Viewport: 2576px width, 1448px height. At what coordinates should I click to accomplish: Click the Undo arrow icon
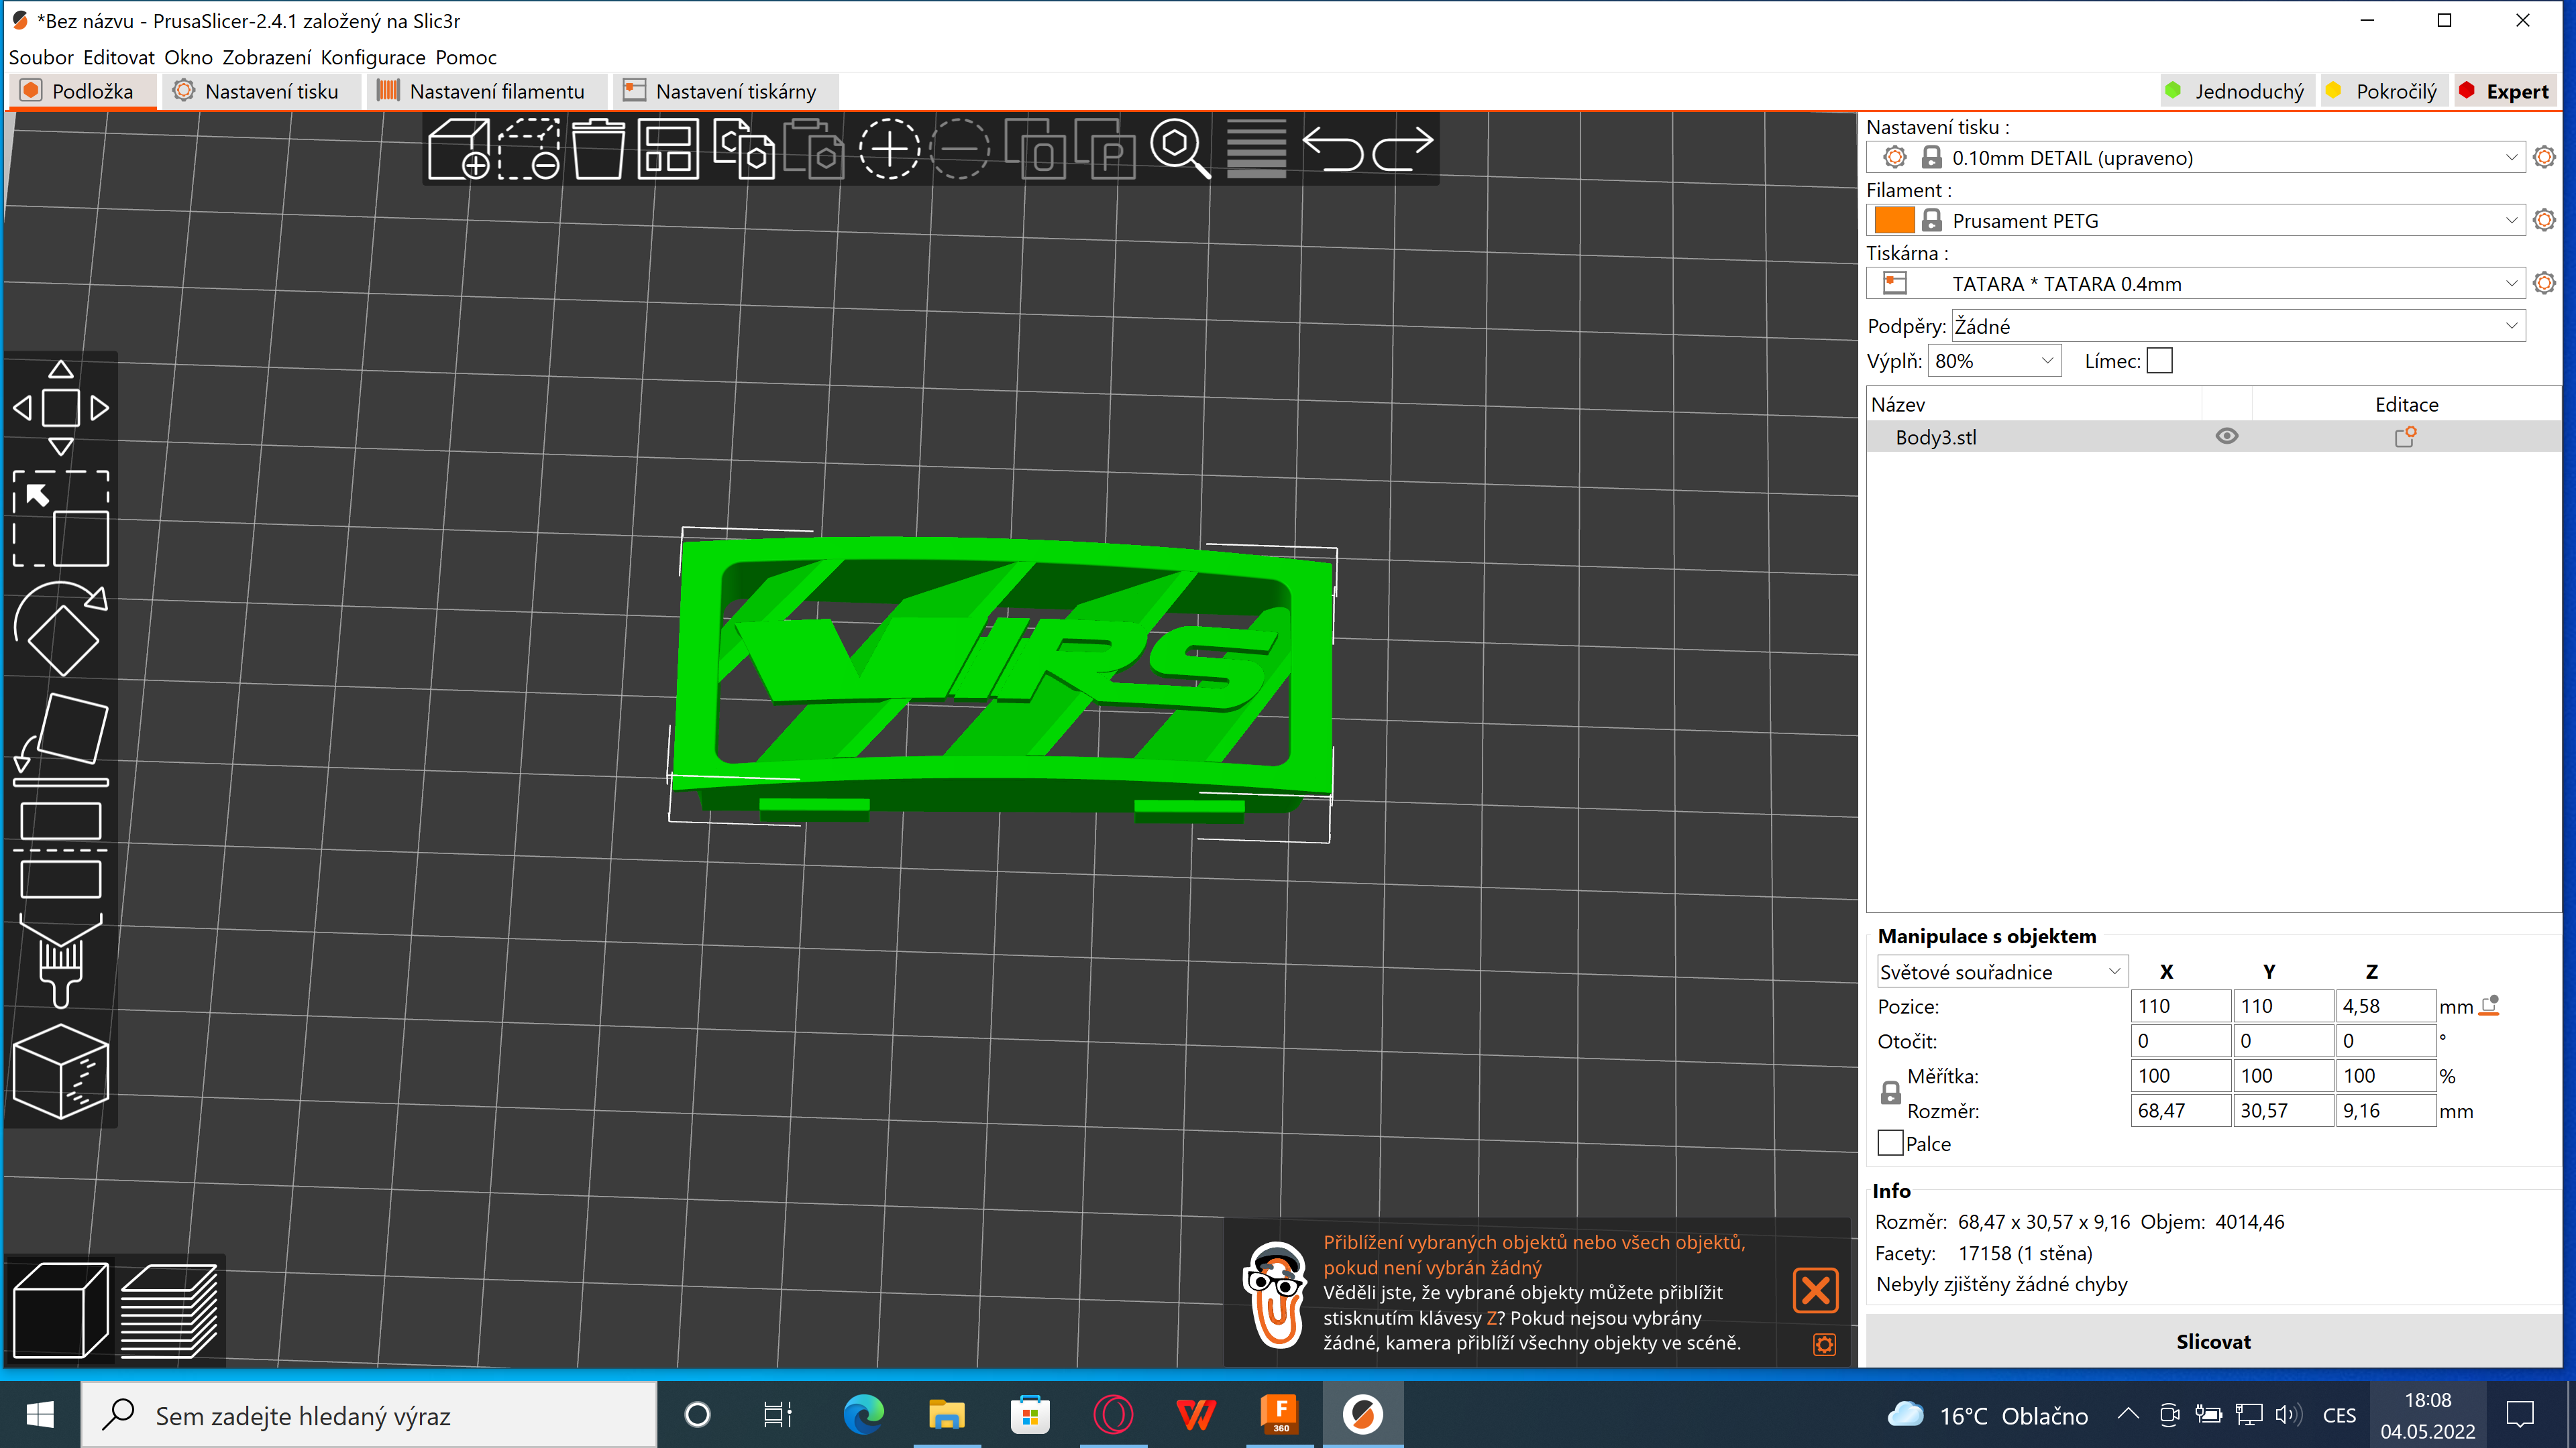tap(1333, 149)
